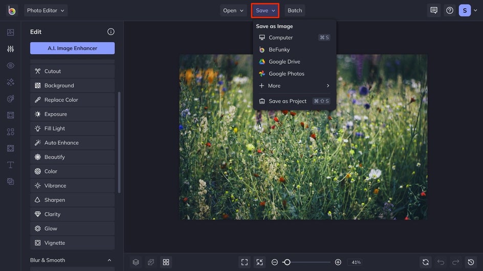Save image to Google Photos
Image resolution: width=483 pixels, height=271 pixels.
294,73
